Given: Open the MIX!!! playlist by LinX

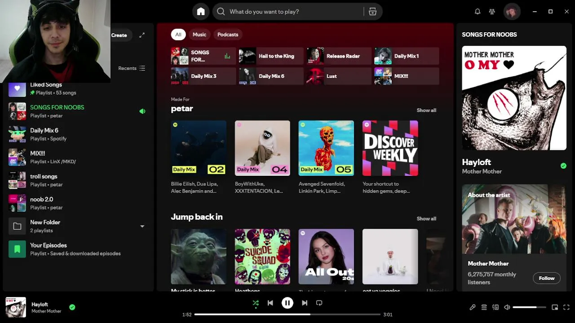Looking at the screenshot, I should pyautogui.click(x=78, y=157).
